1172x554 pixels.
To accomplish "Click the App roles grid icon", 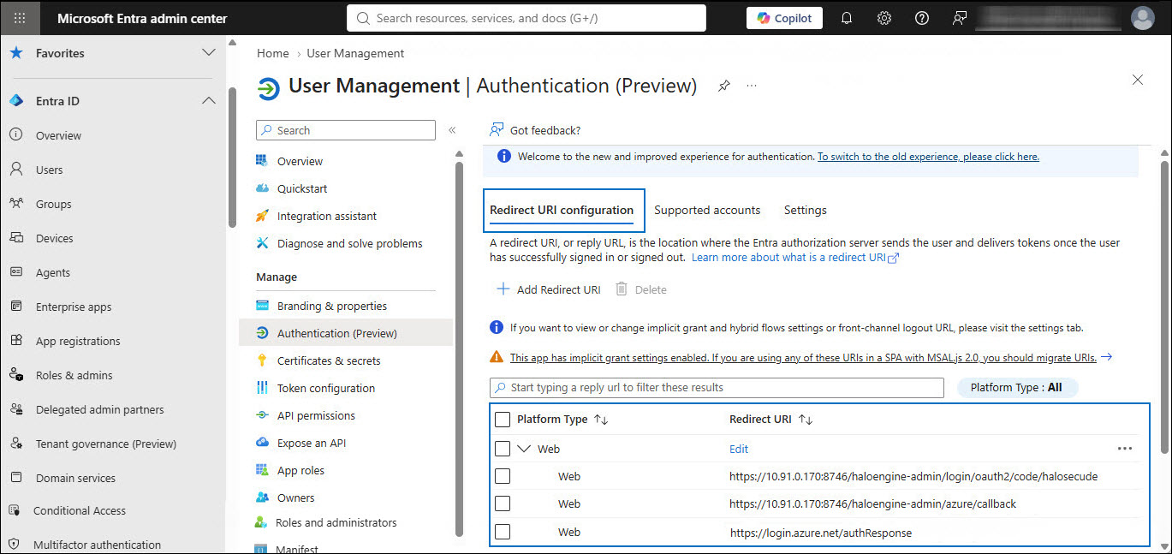I will (263, 470).
